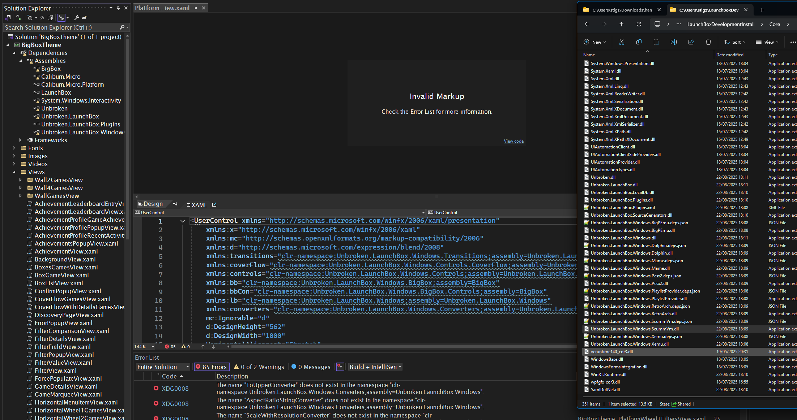Open left UserControl element dropdown
The height and width of the screenshot is (420, 797).
(423, 213)
